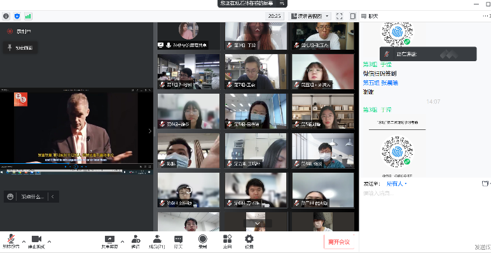Expand audio options arrow beside microphone

[x=24, y=242]
